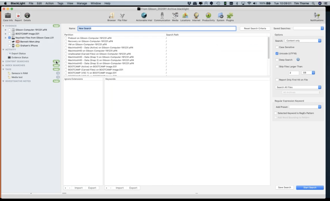Open the Saved Searches dropdown
330x201 pixels.
[x=308, y=28]
